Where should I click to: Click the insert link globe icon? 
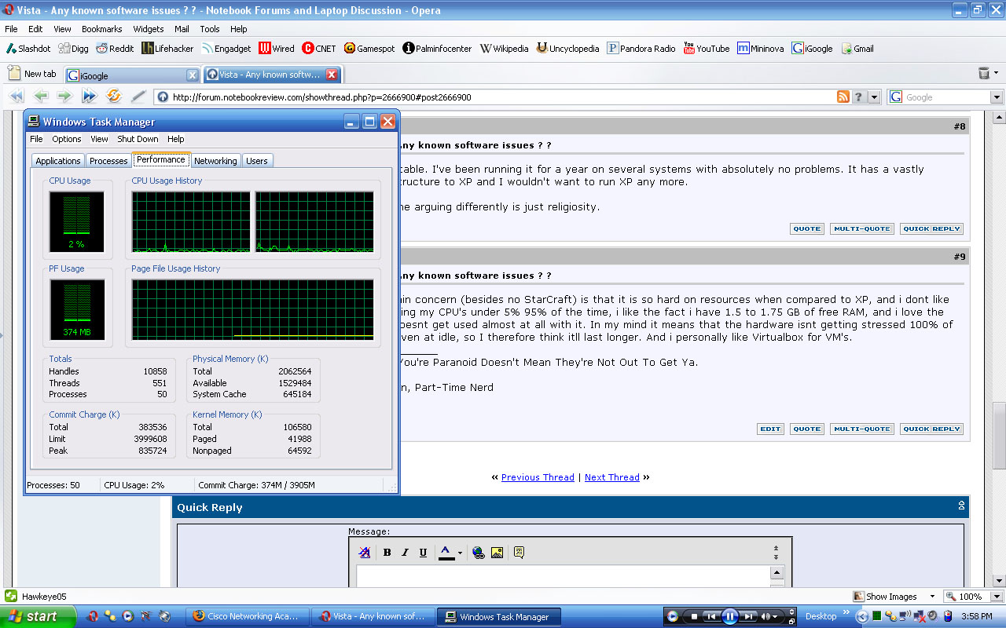tap(479, 553)
